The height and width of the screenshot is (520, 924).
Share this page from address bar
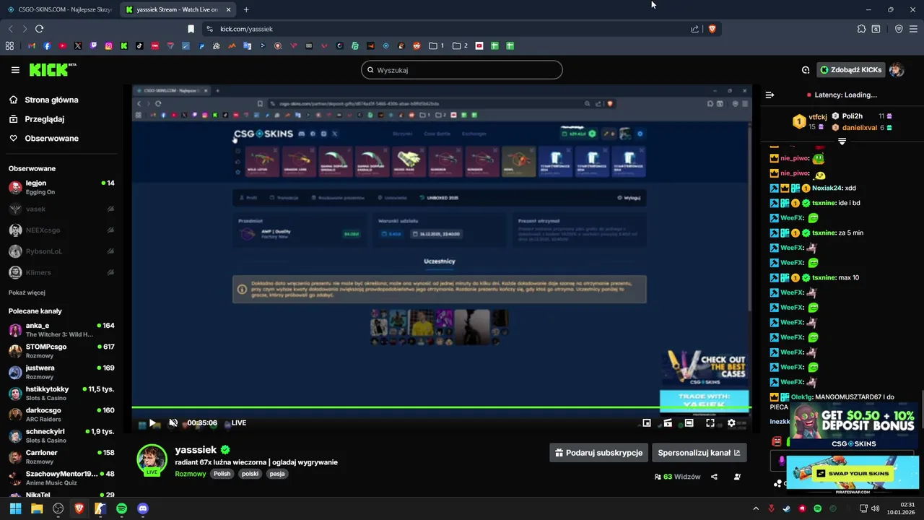pos(694,29)
